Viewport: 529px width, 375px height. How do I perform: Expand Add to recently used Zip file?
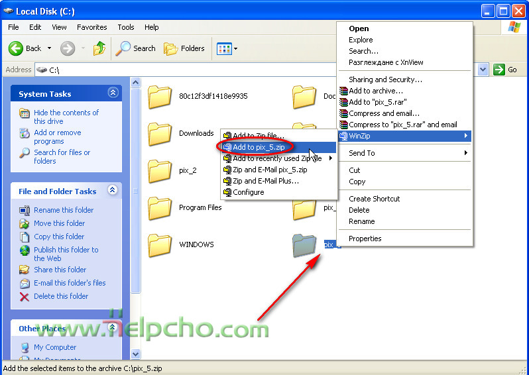279,158
